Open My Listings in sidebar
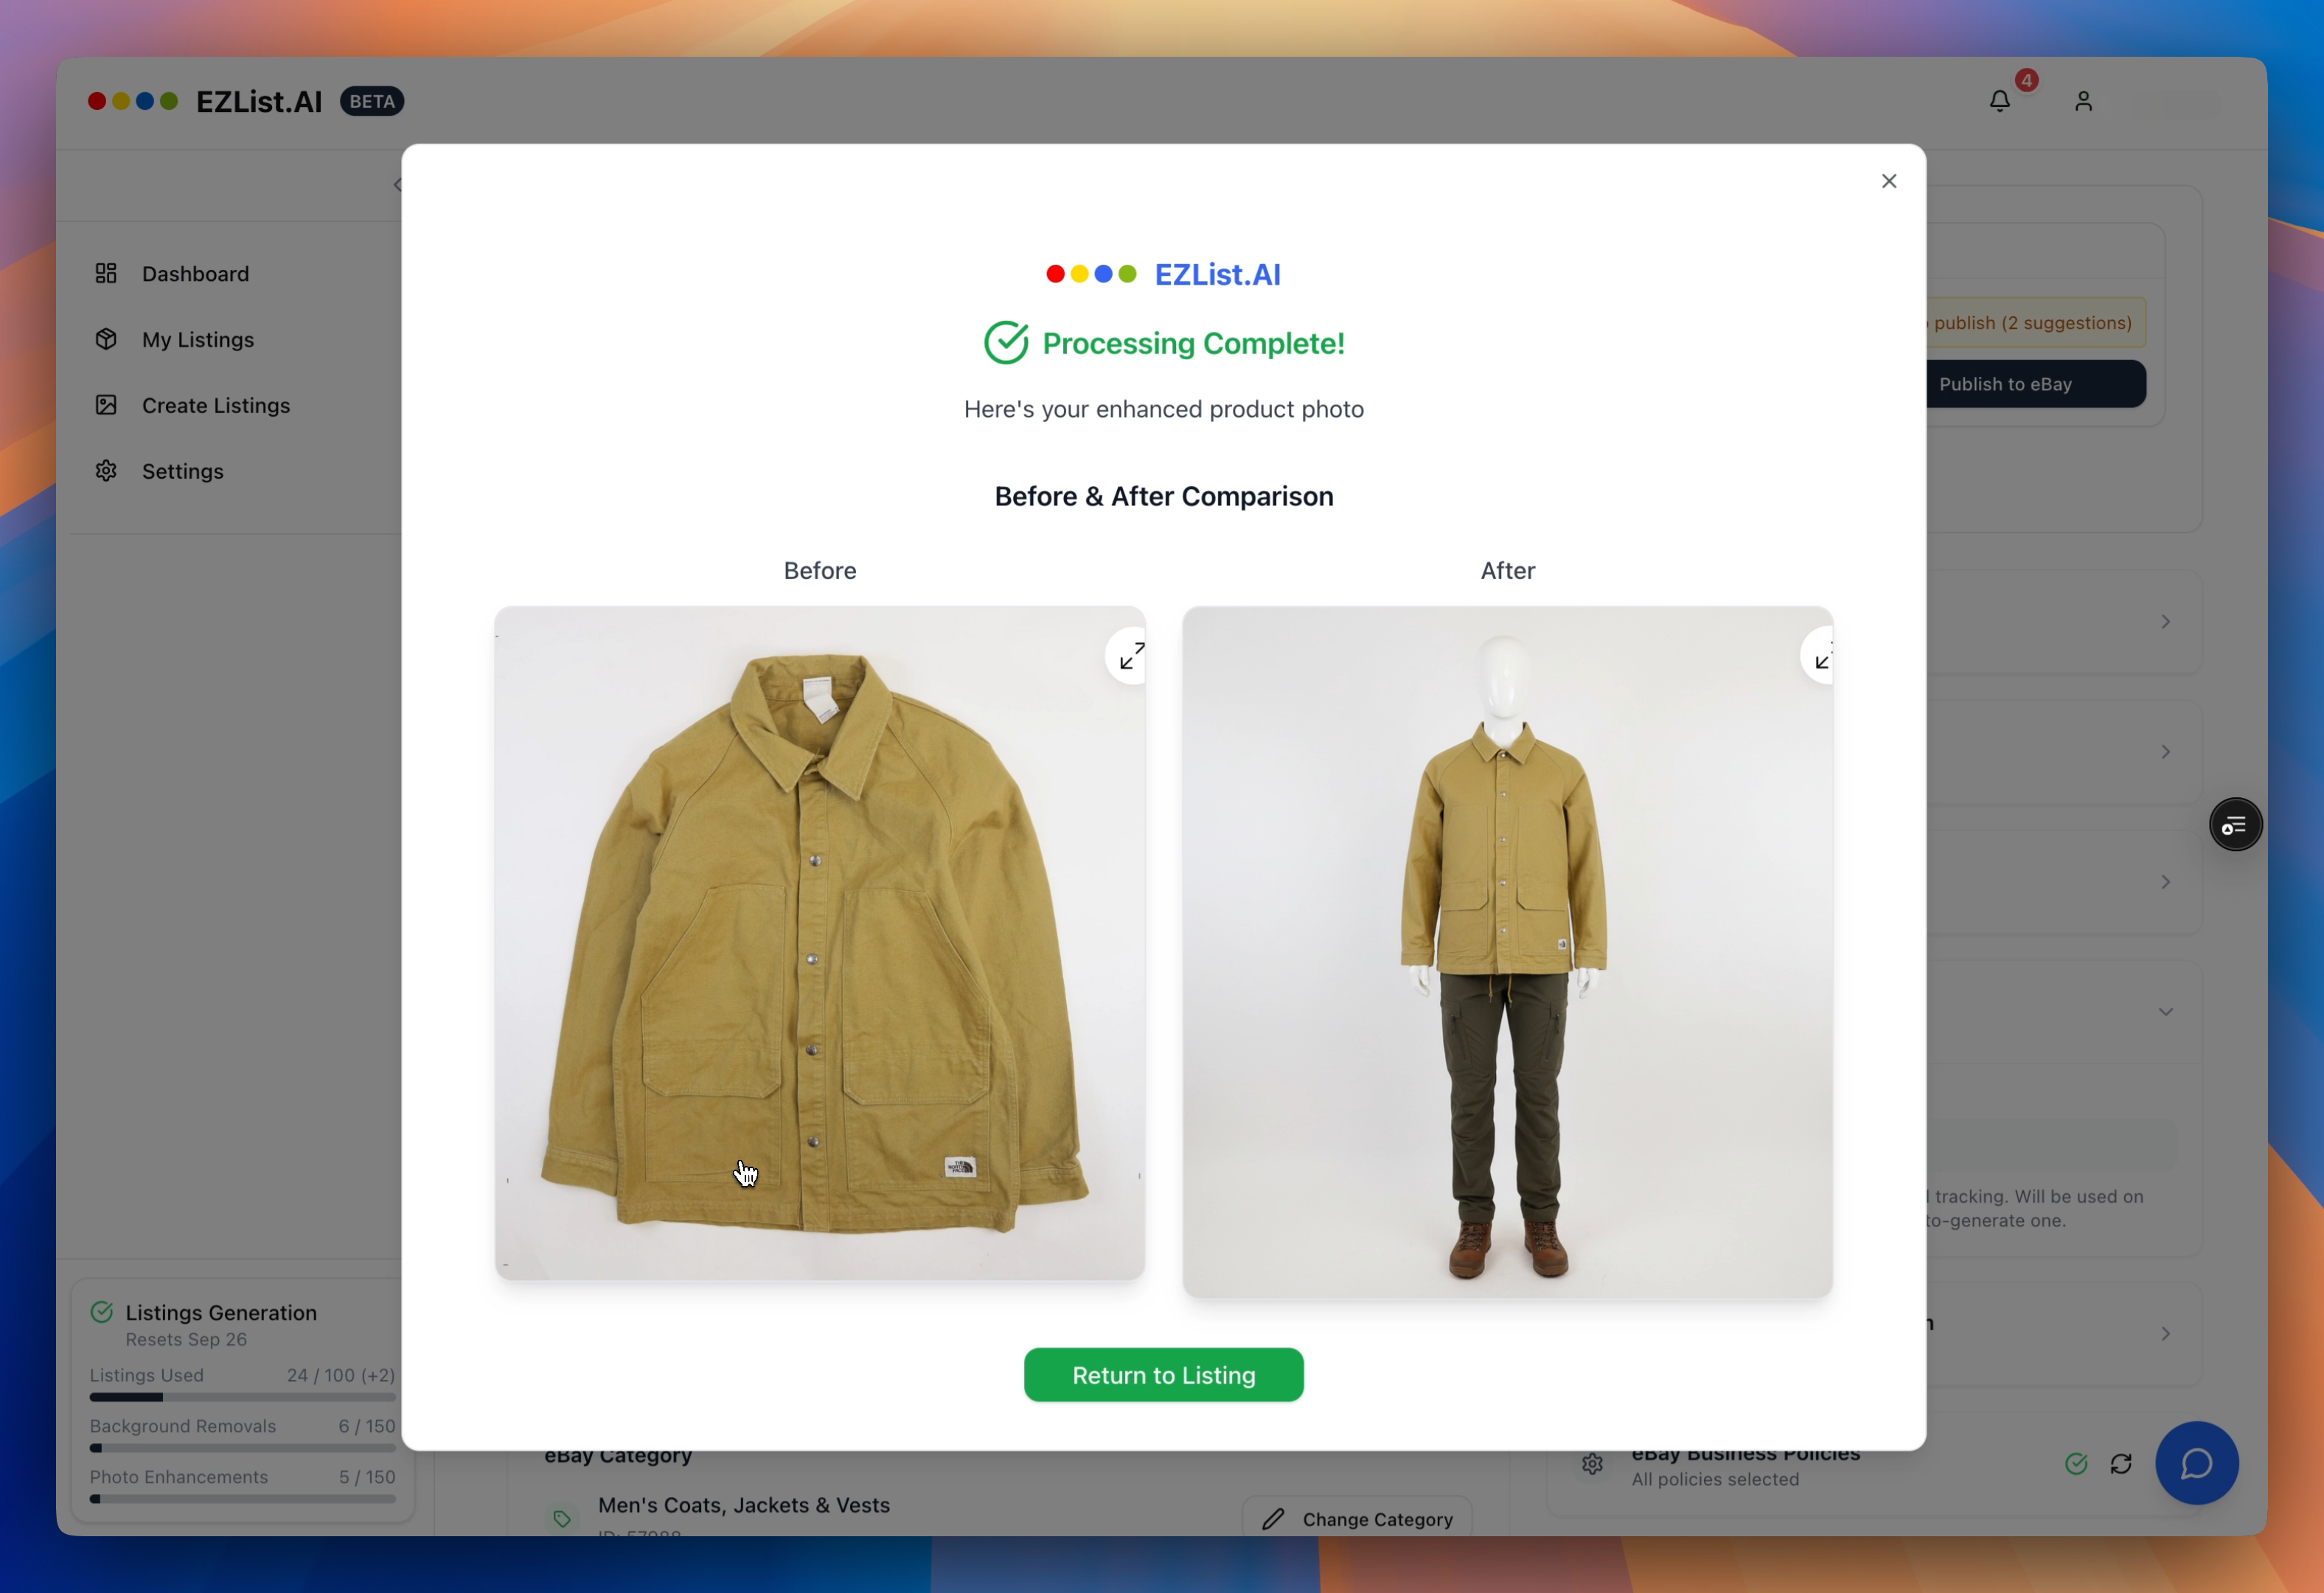The image size is (2324, 1593). (x=197, y=340)
